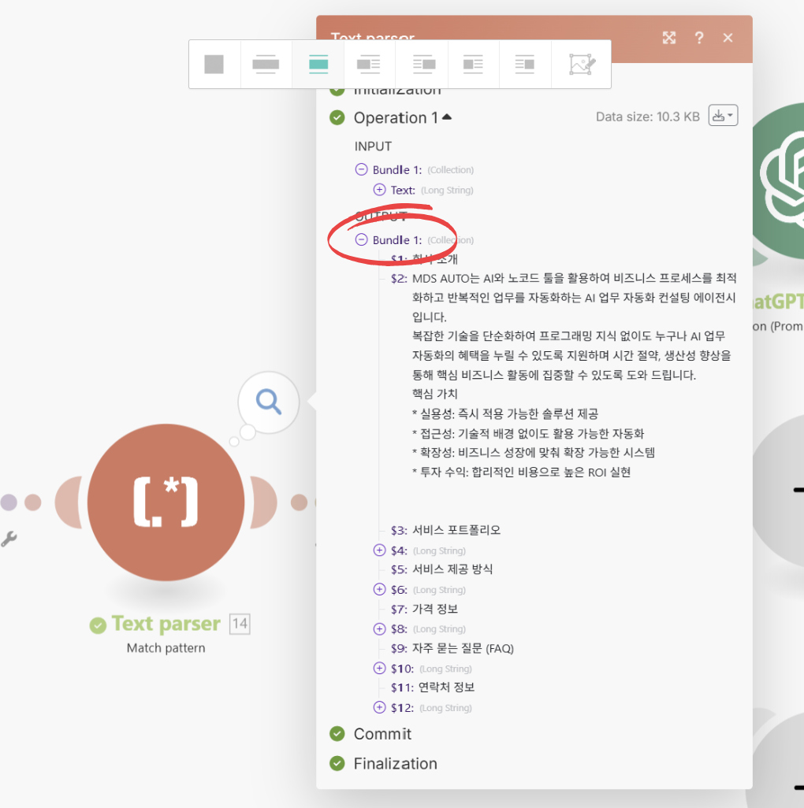Open the magnifier output inspector bubble

point(268,402)
